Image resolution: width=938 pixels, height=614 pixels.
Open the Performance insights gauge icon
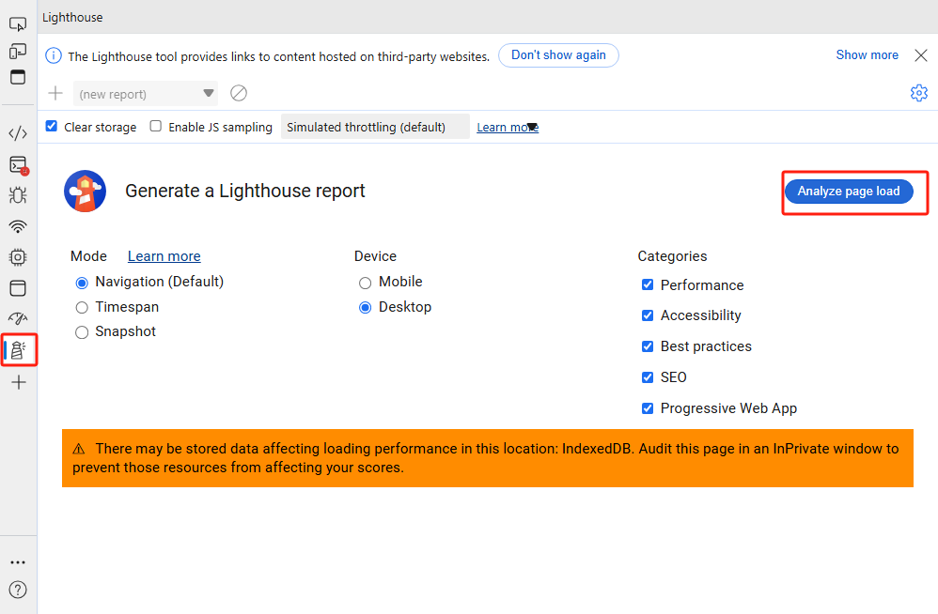(x=18, y=318)
